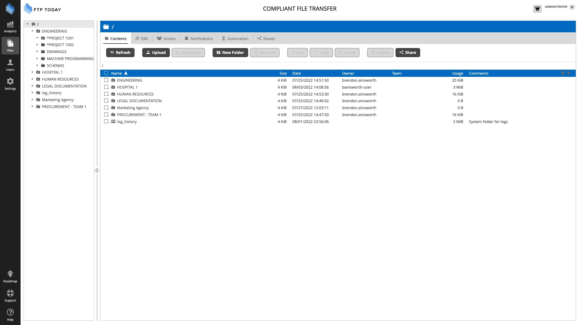579x325 pixels.
Task: Toggle the select-all checkbox in header
Action: coord(106,73)
